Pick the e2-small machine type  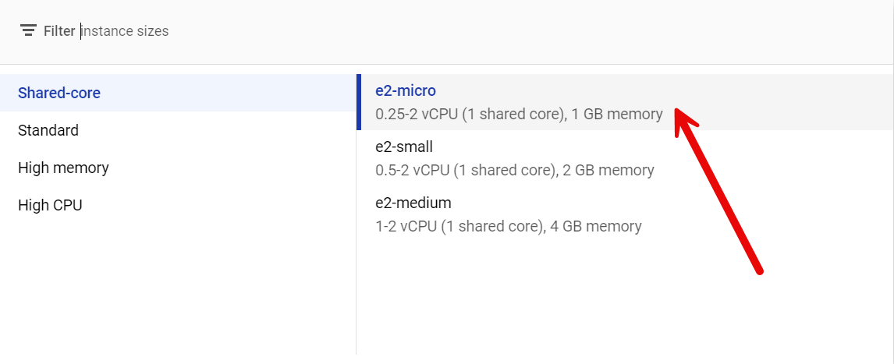pyautogui.click(x=625, y=158)
